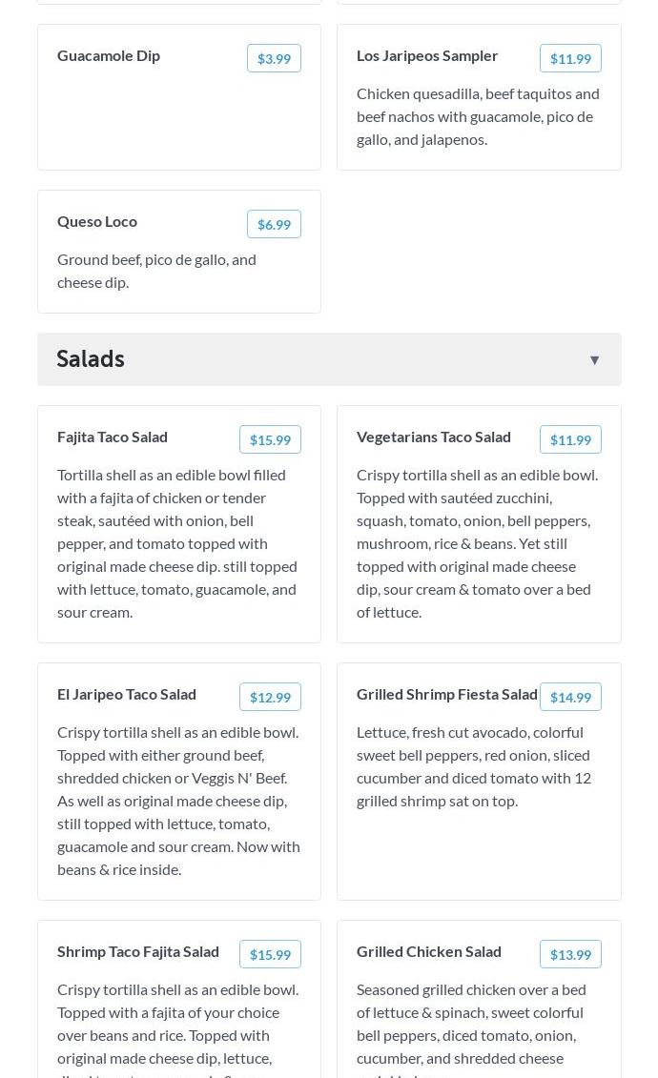Click Grilled Chicken Salad description text
Image resolution: width=658 pixels, height=1078 pixels.
(x=471, y=1024)
